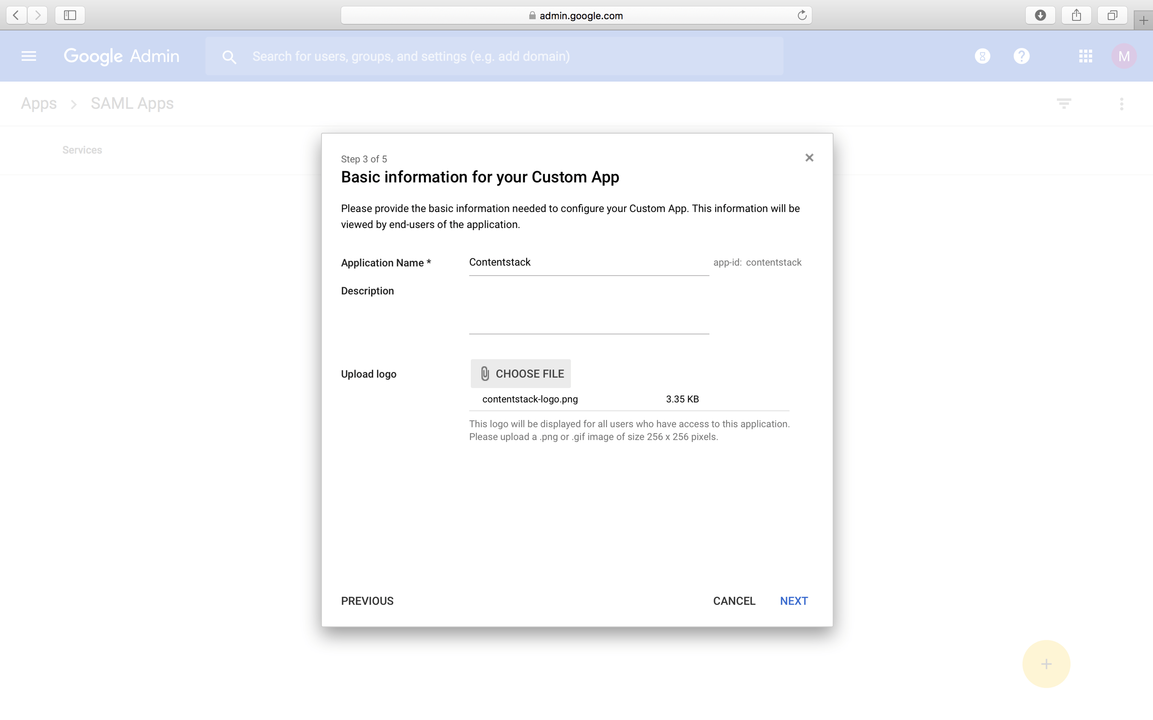1153x720 pixels.
Task: Open the hourglass tasks icon
Action: (982, 56)
